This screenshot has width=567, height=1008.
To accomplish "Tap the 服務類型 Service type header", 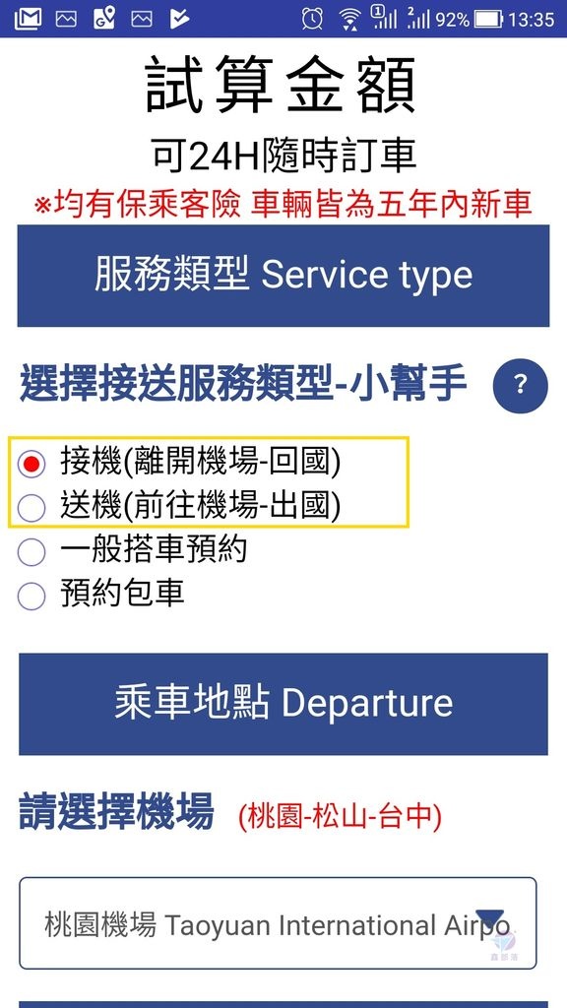I will pos(283,276).
